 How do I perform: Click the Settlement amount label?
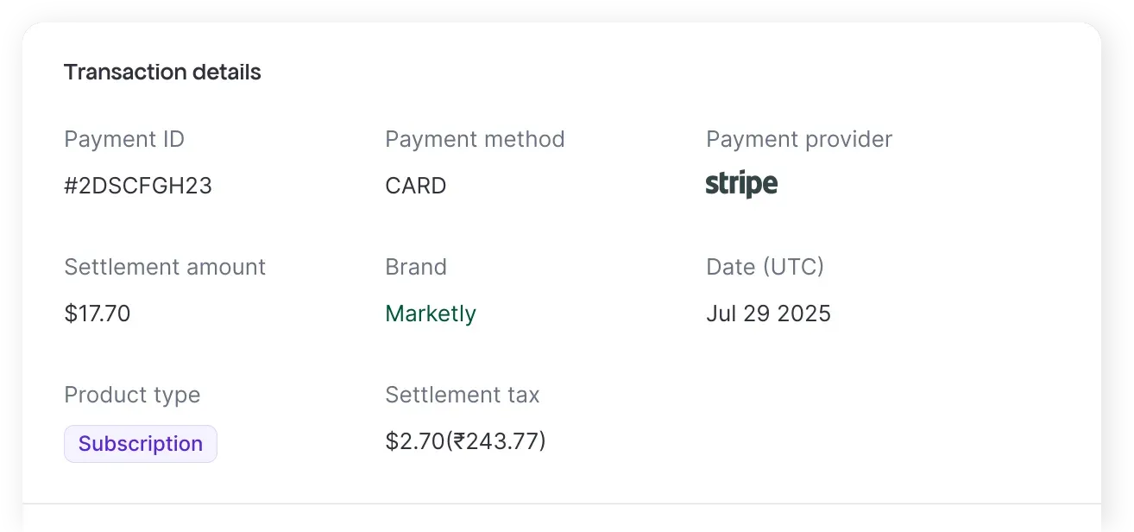coord(165,267)
